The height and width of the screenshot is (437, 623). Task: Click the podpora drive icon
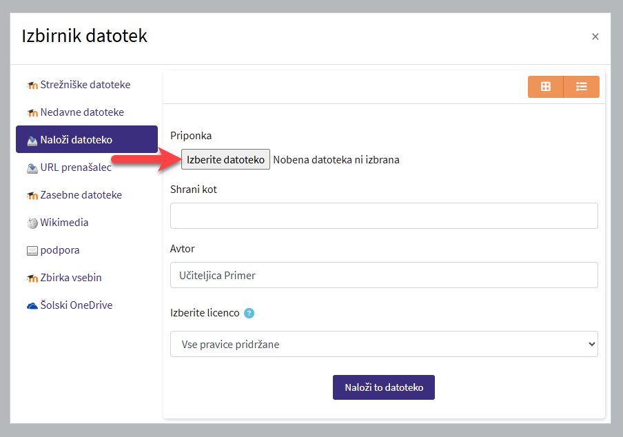(x=32, y=251)
